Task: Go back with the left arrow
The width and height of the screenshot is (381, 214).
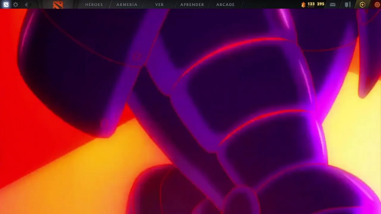Action: pyautogui.click(x=26, y=4)
